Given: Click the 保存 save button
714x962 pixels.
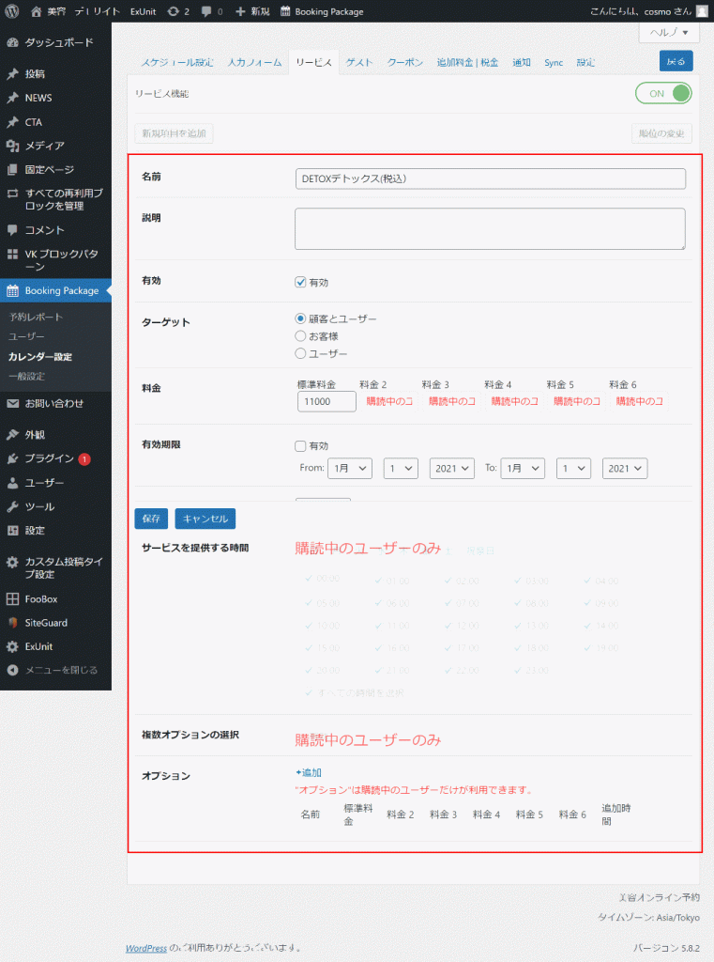Looking at the screenshot, I should point(151,519).
